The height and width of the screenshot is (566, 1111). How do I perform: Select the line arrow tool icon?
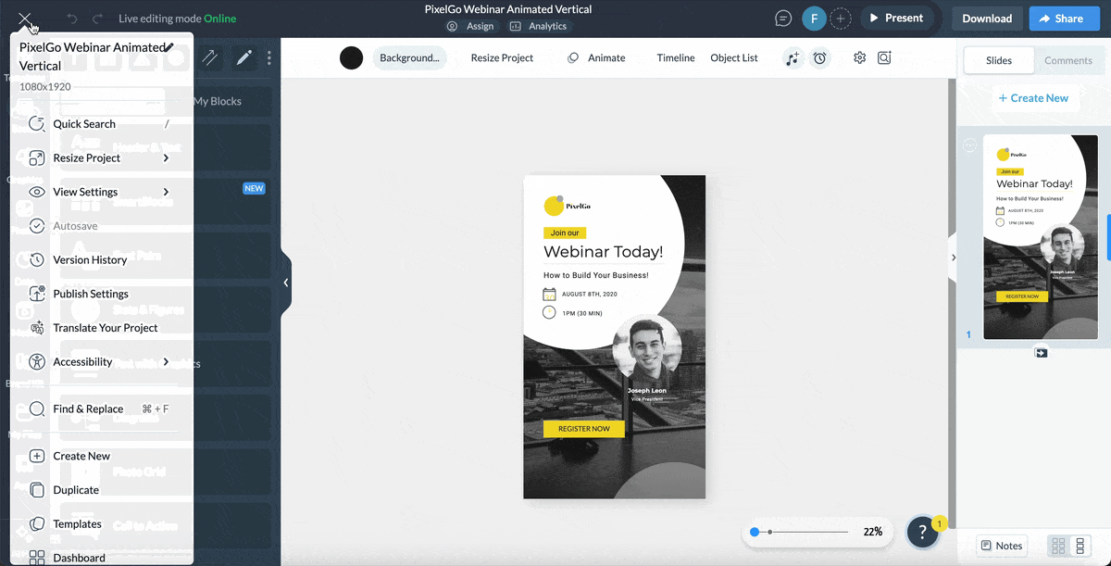211,57
